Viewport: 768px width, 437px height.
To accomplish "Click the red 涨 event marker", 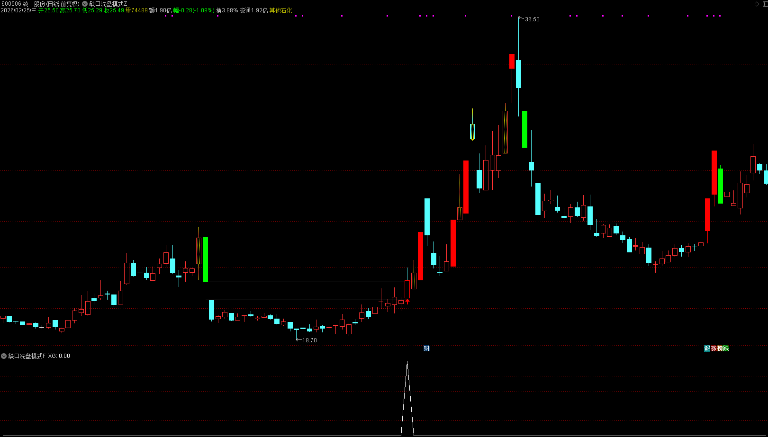I will click(x=714, y=348).
